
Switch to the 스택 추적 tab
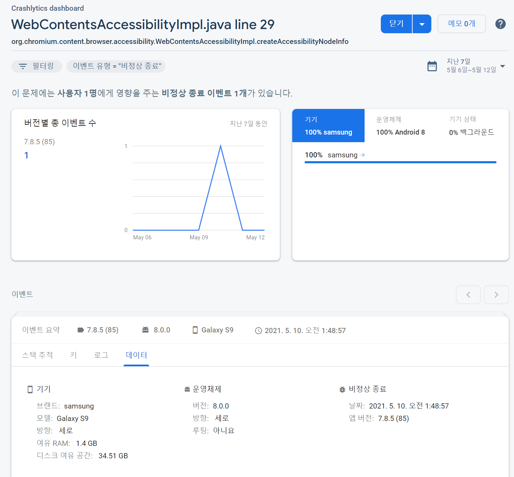click(37, 355)
